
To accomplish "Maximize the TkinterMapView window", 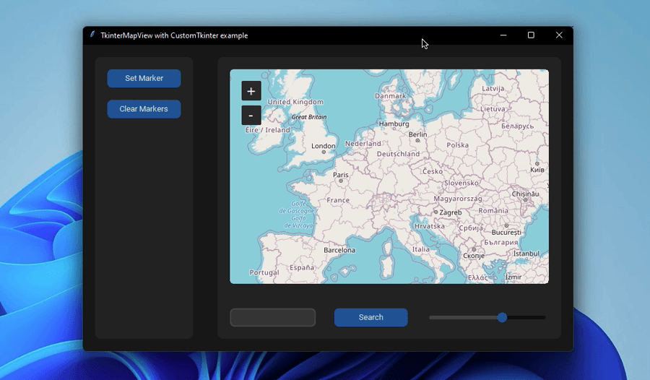I will coord(531,35).
